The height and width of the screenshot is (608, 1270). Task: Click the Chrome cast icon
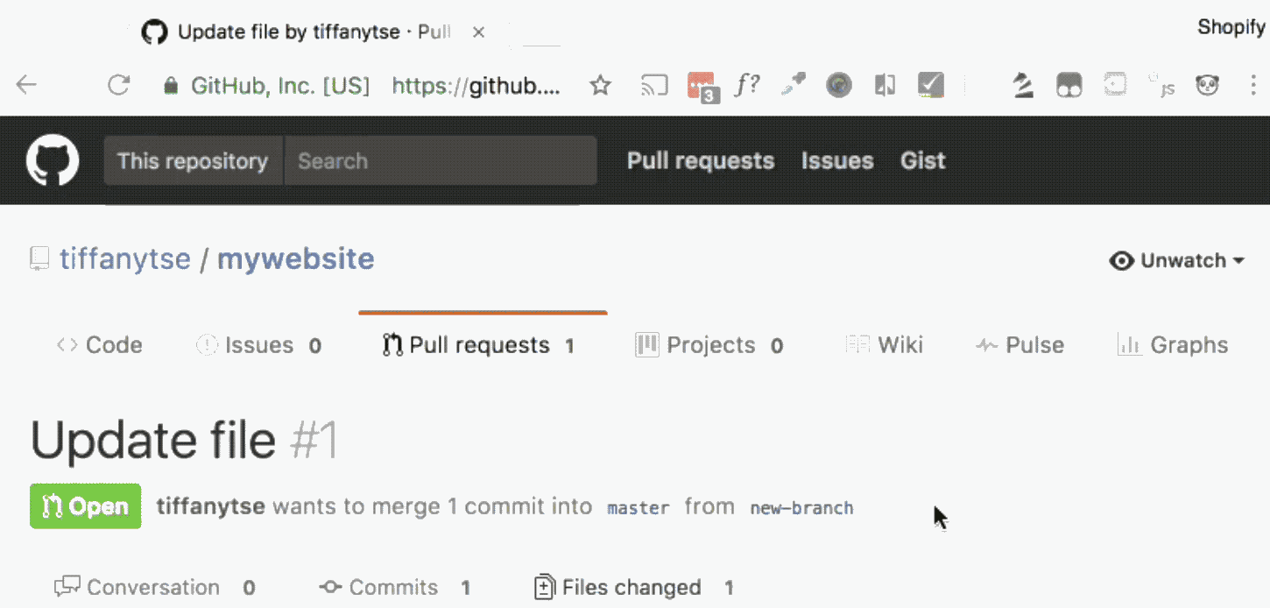pyautogui.click(x=654, y=85)
